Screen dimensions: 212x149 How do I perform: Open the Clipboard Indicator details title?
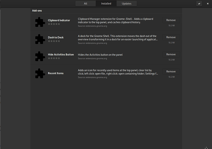pos(59,20)
